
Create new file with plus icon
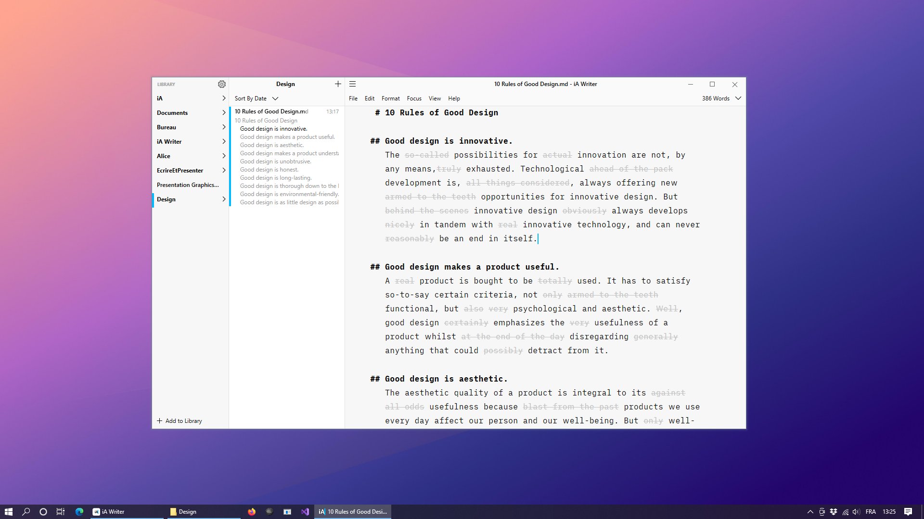338,84
